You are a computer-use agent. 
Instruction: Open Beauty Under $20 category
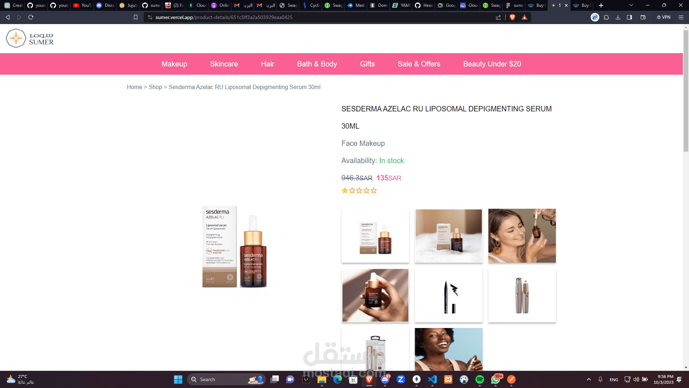[492, 64]
